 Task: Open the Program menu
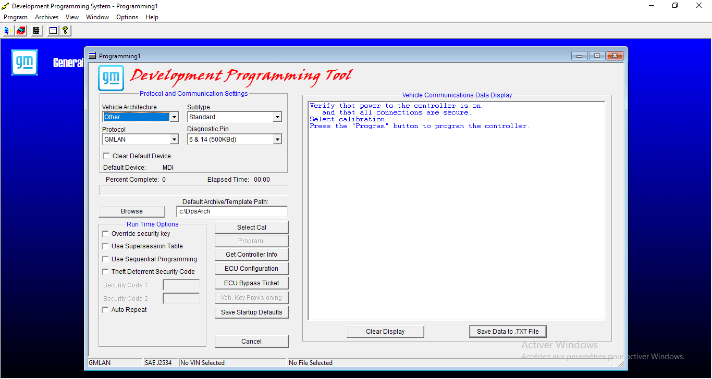tap(15, 17)
